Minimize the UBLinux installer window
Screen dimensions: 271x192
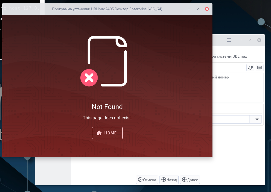(x=189, y=9)
